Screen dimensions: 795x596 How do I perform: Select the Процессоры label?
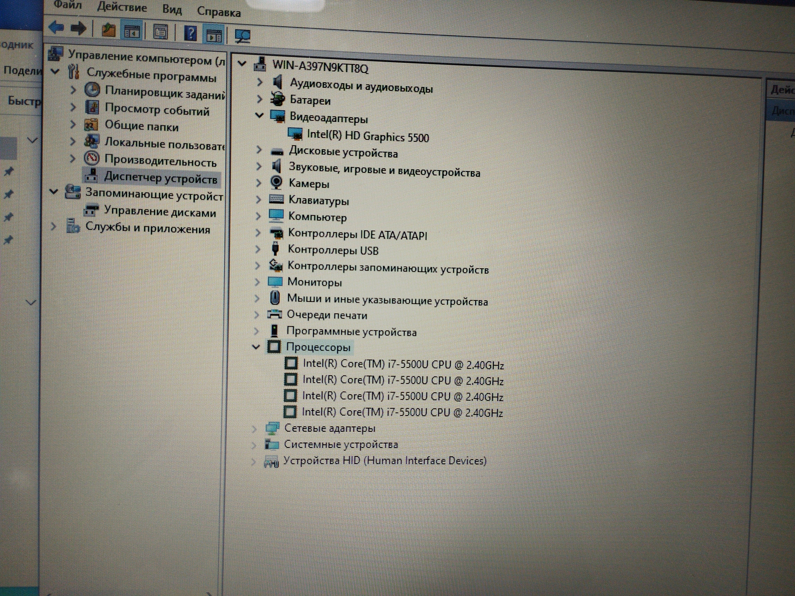click(x=318, y=347)
